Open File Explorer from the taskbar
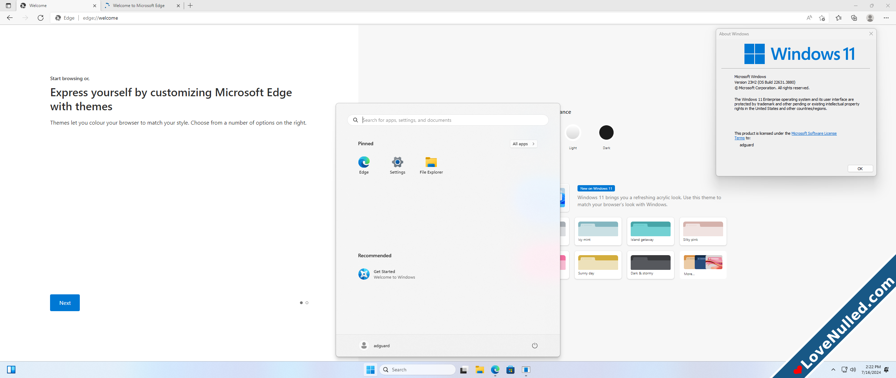The width and height of the screenshot is (896, 378). tap(479, 370)
